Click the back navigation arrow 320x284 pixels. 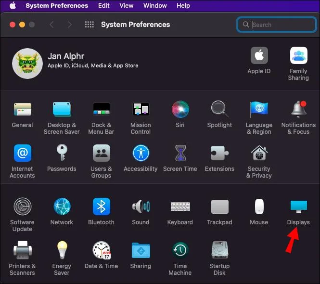[52, 25]
